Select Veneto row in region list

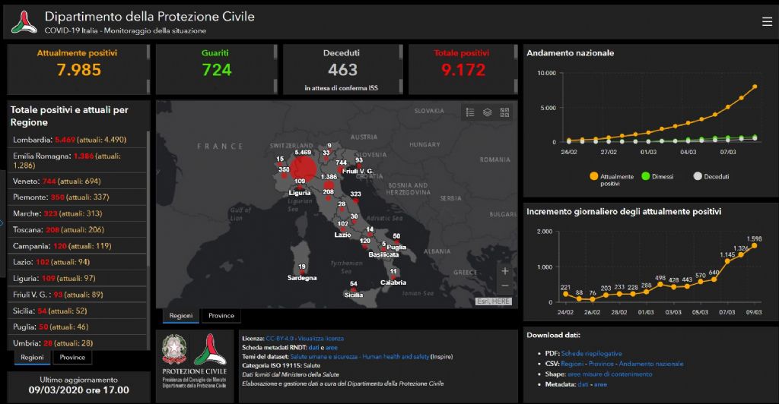point(77,181)
